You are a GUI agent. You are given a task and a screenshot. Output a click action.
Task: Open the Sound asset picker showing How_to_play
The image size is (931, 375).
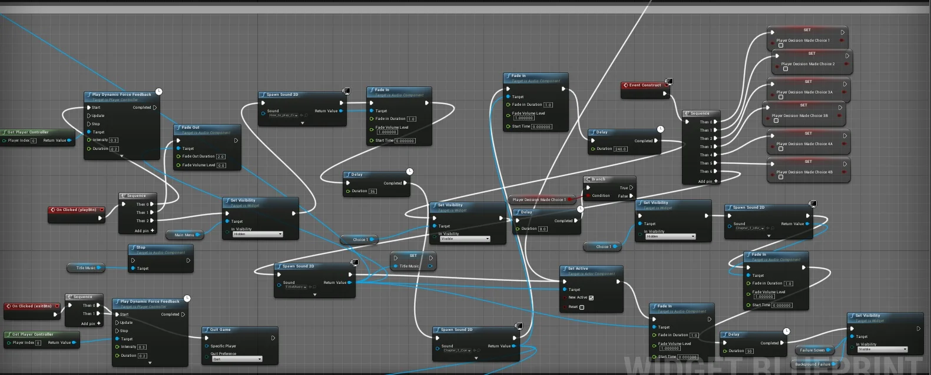[x=284, y=115]
